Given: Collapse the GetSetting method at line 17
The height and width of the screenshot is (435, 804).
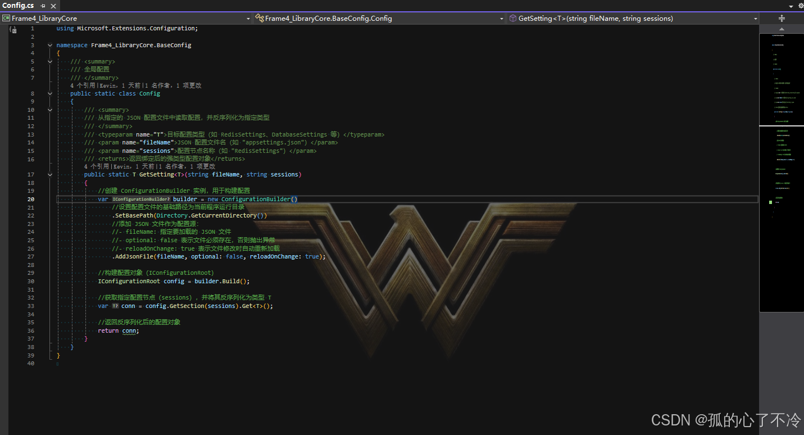Looking at the screenshot, I should [49, 175].
